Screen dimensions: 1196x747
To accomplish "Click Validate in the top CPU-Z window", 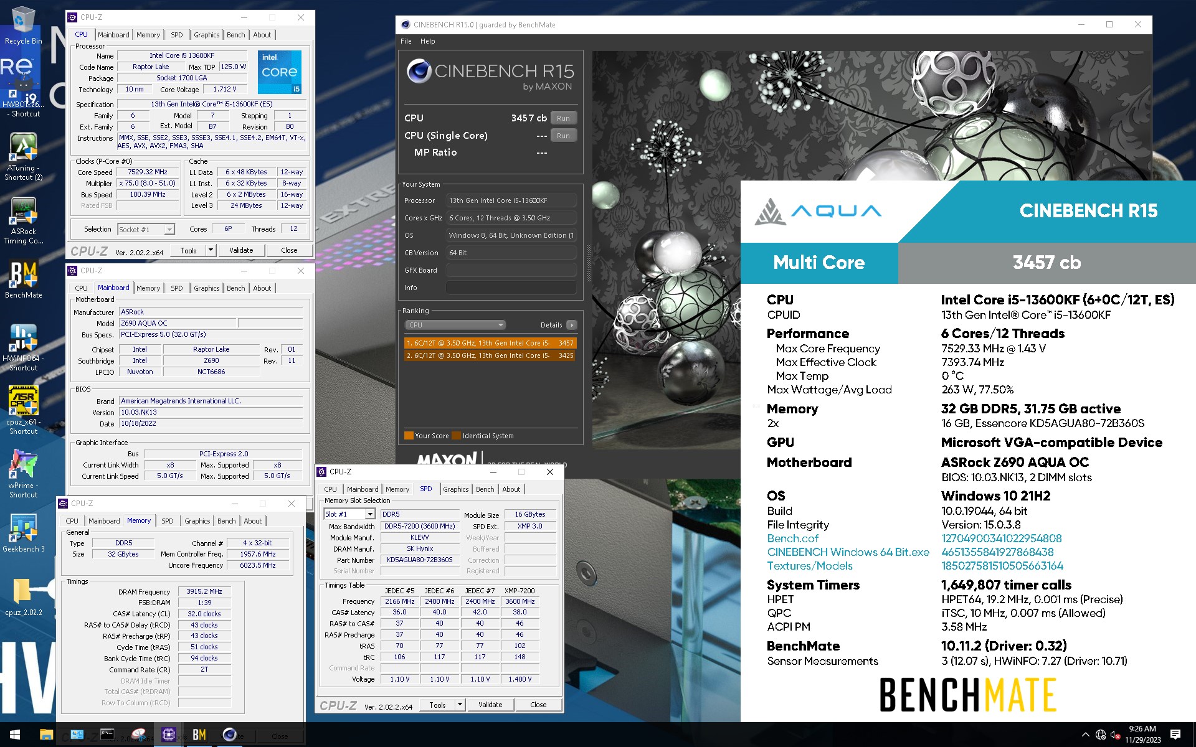I will [x=241, y=250].
